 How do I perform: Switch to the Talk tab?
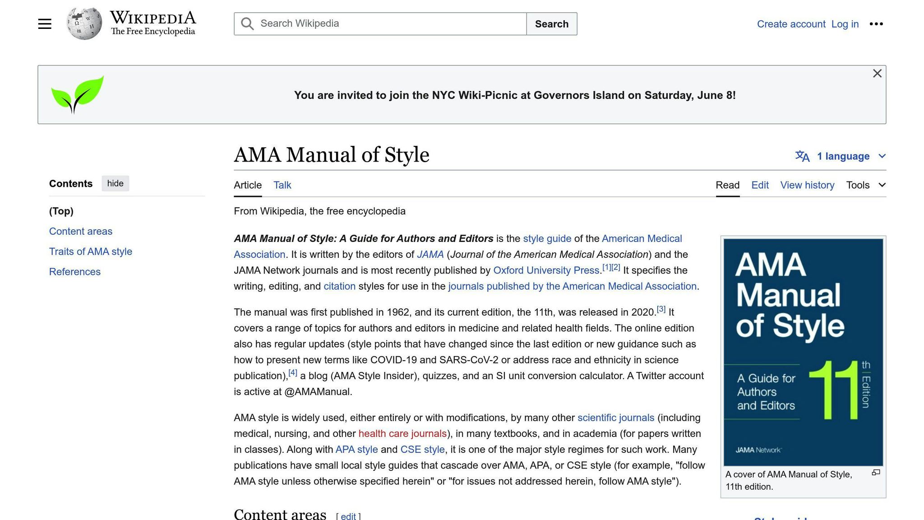(x=282, y=185)
